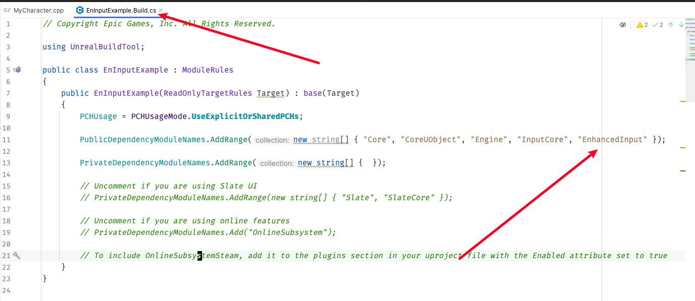The height and width of the screenshot is (301, 695).
Task: Click the gutter icon on line 5
Action: coord(17,70)
